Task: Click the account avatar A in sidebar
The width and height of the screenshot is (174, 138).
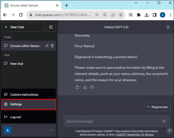Action: pos(8,130)
